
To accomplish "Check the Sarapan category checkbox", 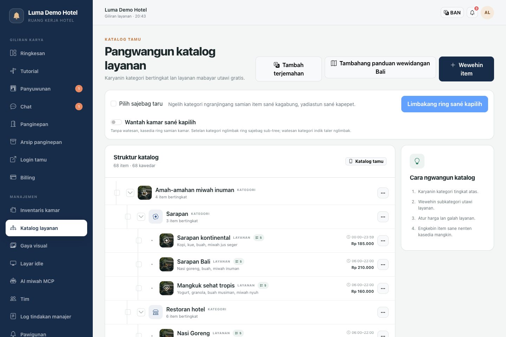I will 128,217.
